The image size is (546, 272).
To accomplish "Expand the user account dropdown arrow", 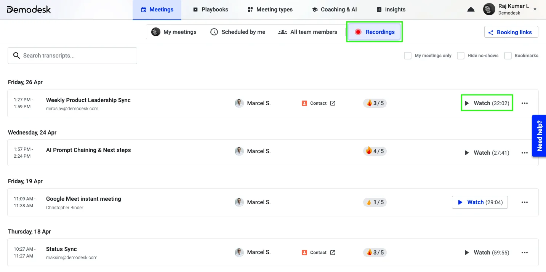I will (x=535, y=10).
